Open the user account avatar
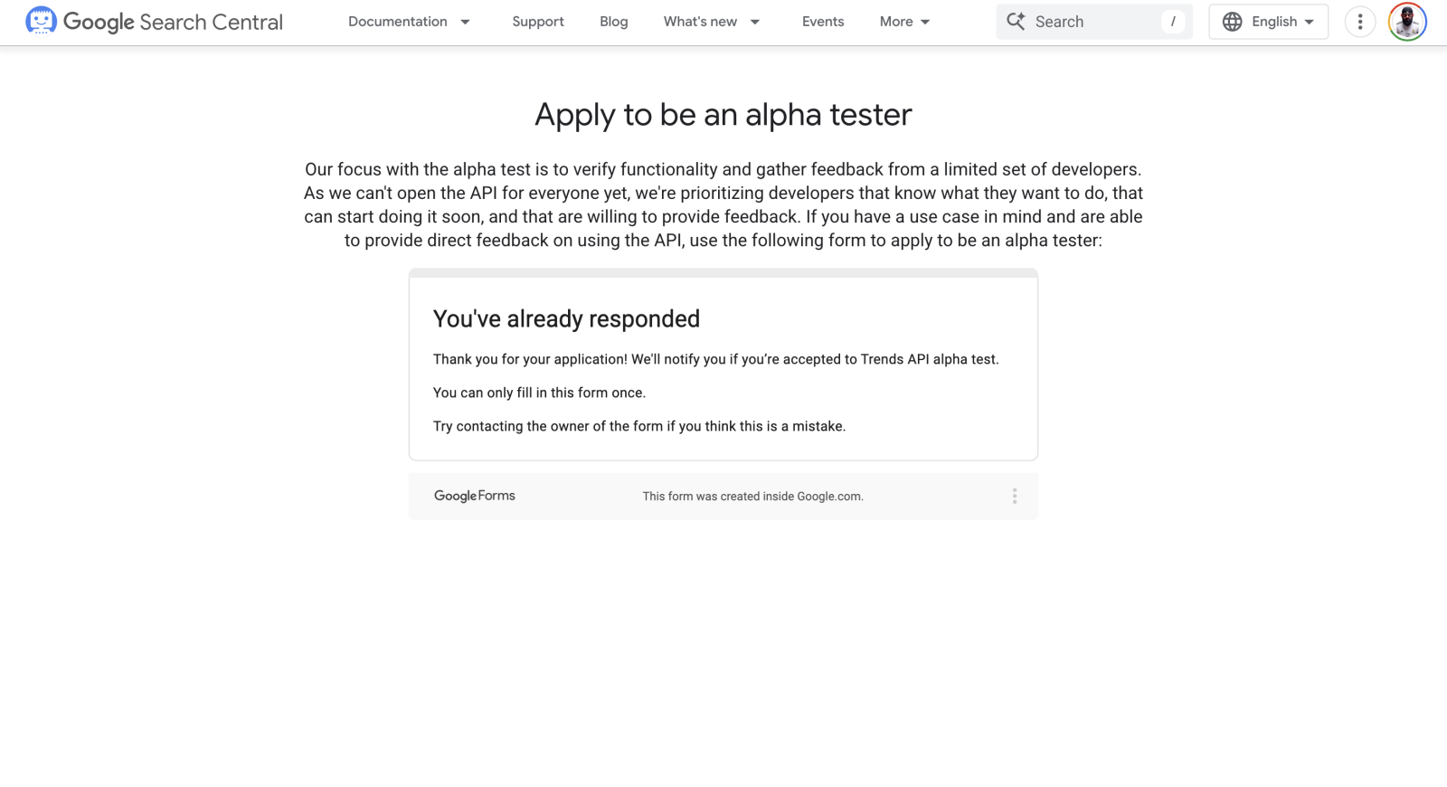The image size is (1447, 787). click(1407, 22)
